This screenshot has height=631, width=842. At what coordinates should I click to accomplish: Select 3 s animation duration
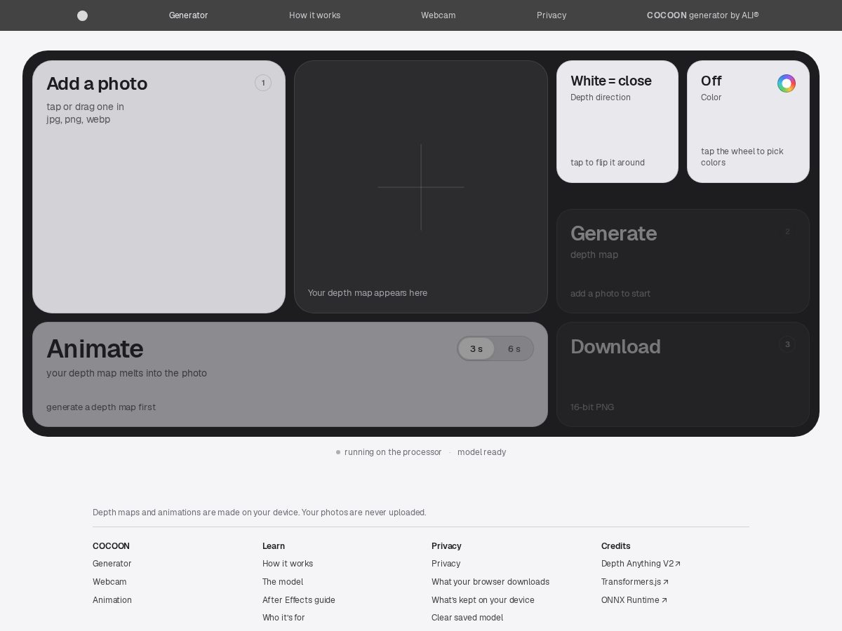[x=476, y=348]
